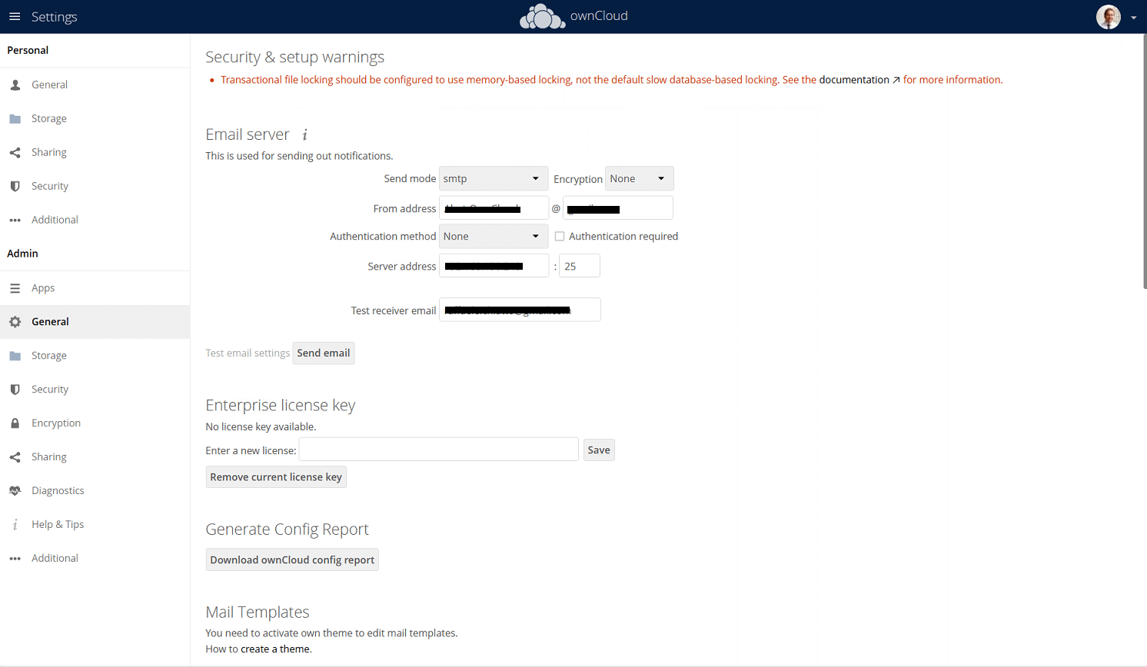Click the From address domain field
This screenshot has width=1147, height=667.
click(618, 207)
